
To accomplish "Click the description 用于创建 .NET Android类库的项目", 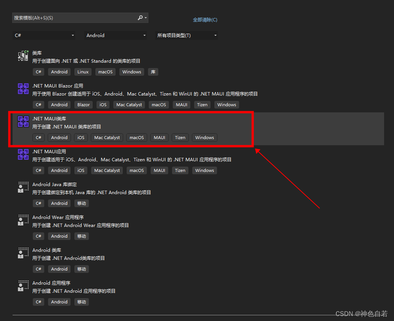I will click(69, 258).
